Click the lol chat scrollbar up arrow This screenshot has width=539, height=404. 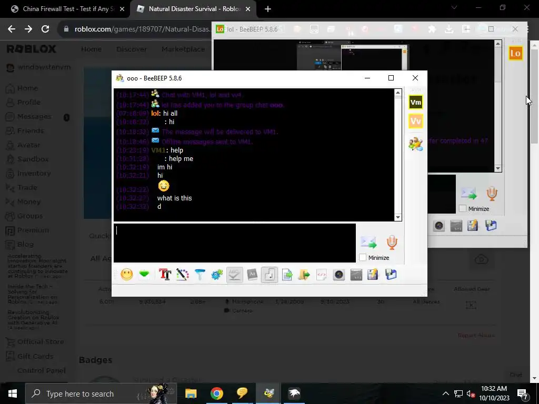(x=498, y=44)
